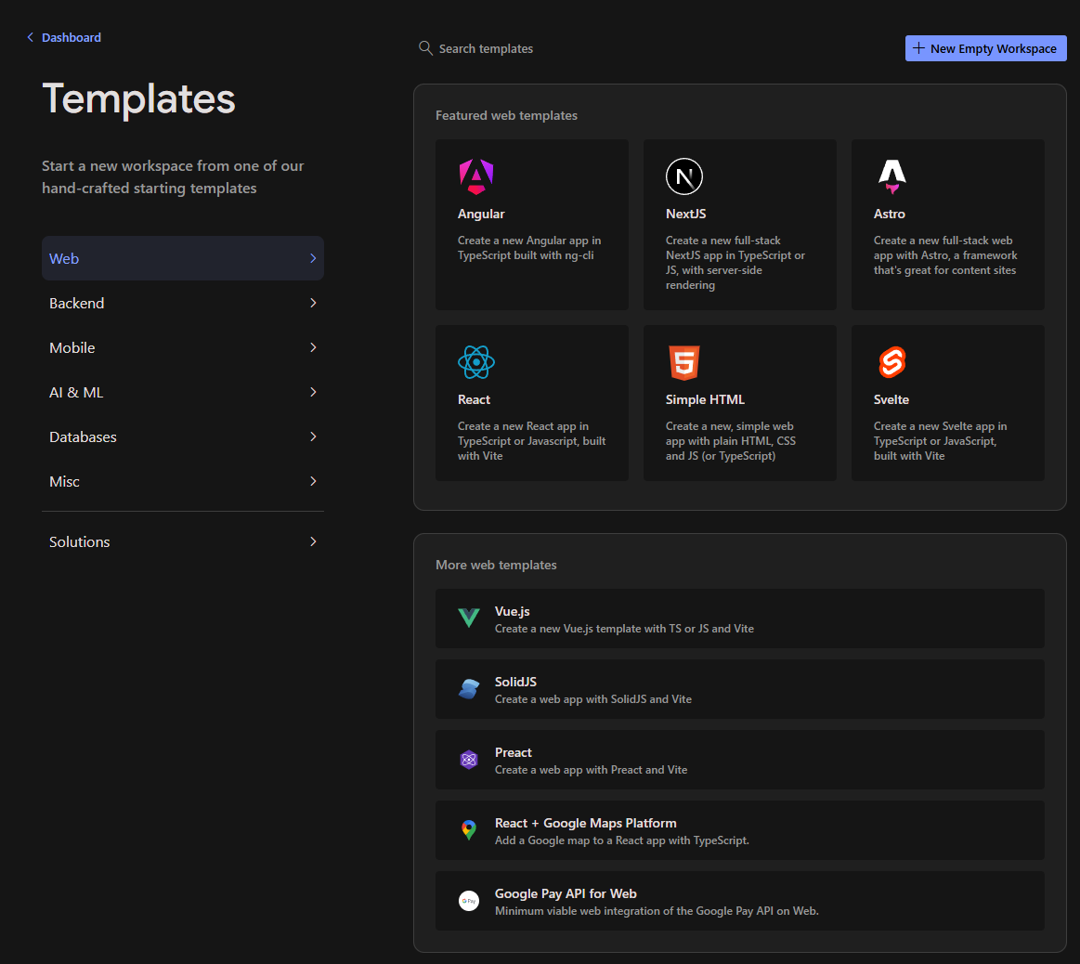The image size is (1080, 964).
Task: Open the Svelte template title
Action: 891,399
